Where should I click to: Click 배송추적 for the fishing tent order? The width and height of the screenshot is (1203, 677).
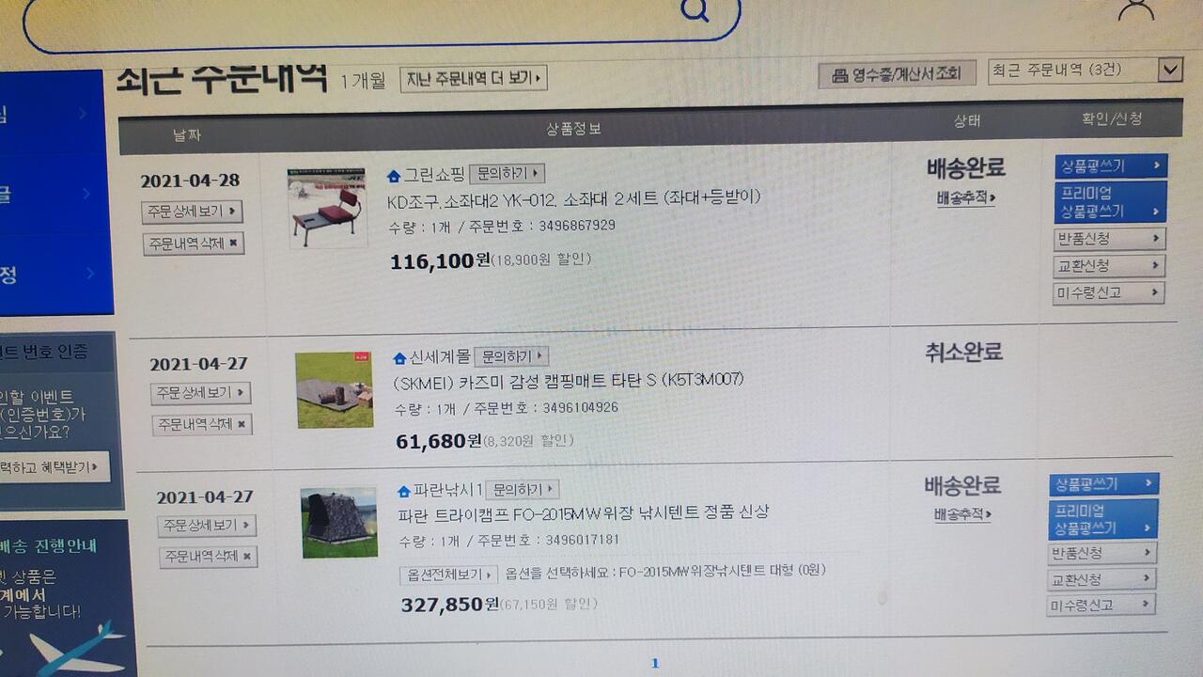click(x=962, y=514)
